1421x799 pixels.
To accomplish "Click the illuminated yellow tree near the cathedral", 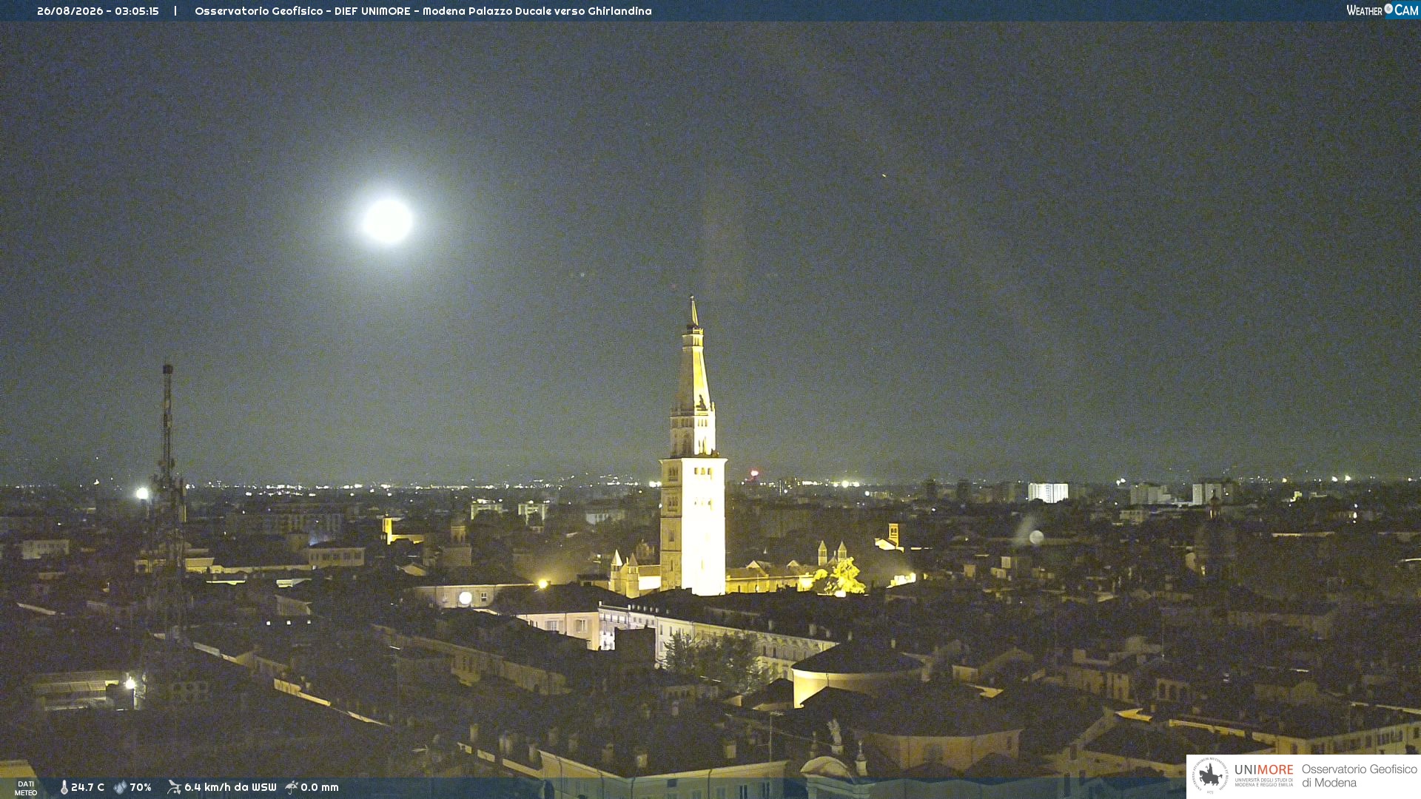I will 842,577.
